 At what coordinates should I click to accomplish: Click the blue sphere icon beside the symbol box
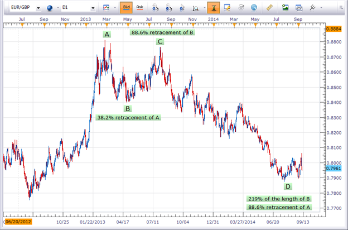[50, 8]
